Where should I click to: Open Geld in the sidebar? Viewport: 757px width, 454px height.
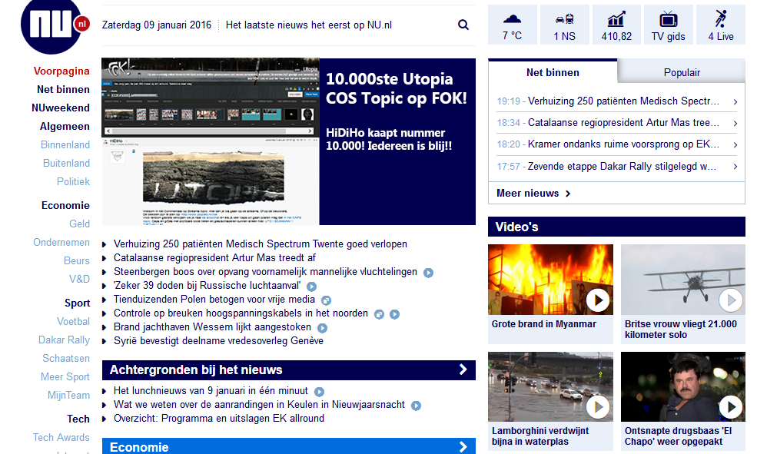(80, 224)
